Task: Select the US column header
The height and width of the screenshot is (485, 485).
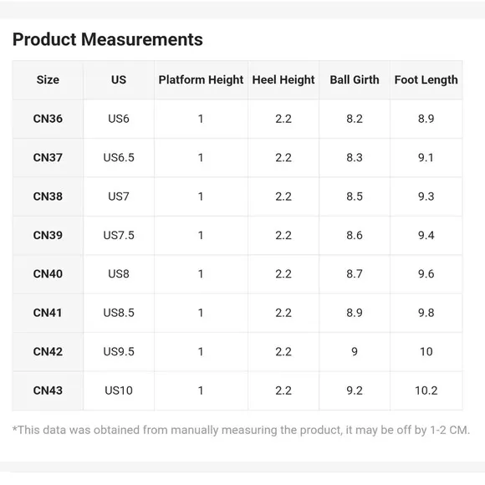Action: coord(119,79)
